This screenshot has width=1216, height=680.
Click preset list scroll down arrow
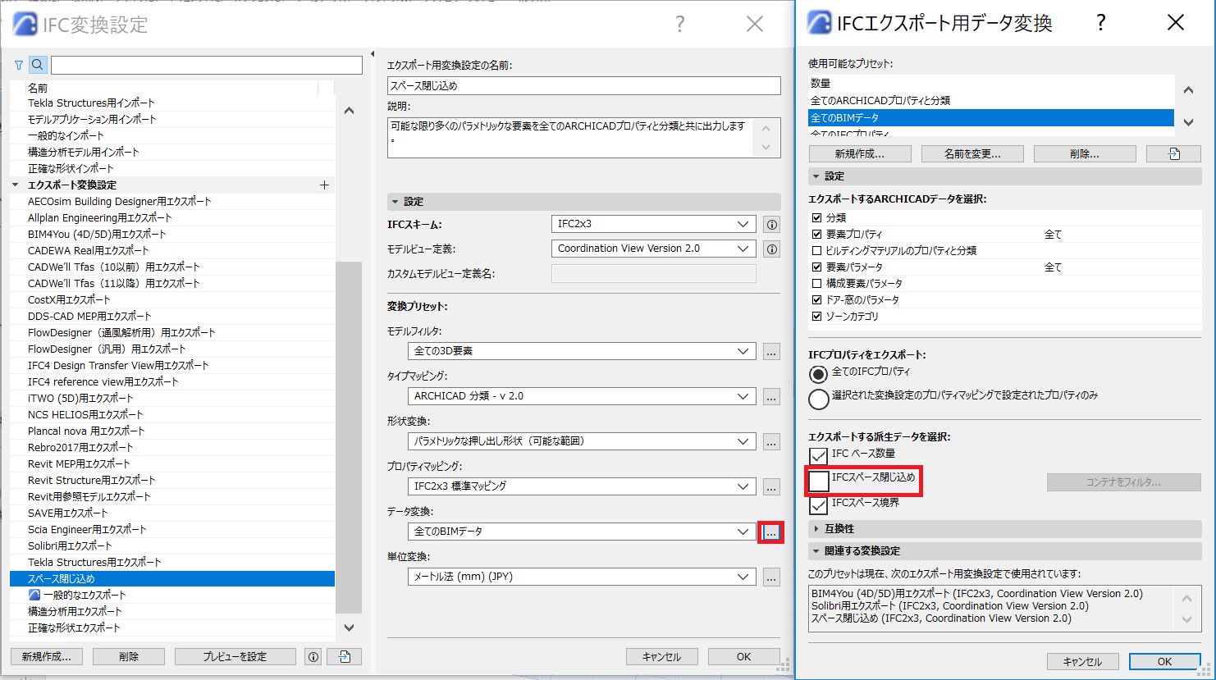(x=1189, y=121)
